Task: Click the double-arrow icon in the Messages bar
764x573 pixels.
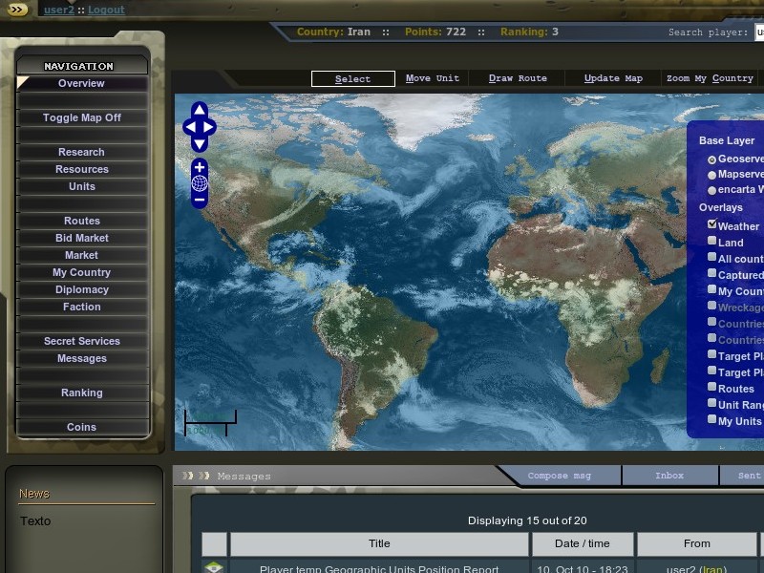Action: pyautogui.click(x=187, y=476)
